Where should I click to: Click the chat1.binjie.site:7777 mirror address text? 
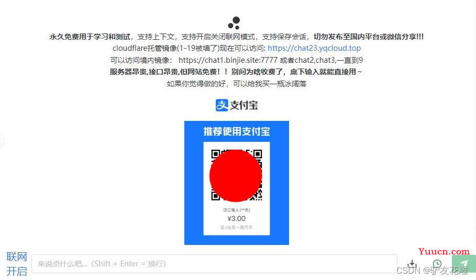point(228,60)
